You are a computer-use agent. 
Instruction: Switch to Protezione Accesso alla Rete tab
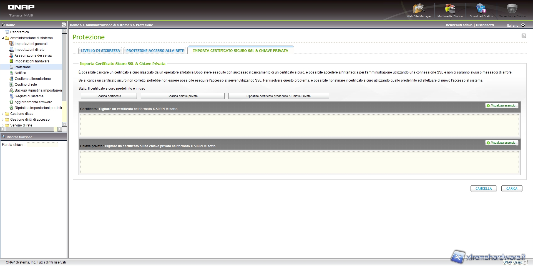pyautogui.click(x=155, y=51)
